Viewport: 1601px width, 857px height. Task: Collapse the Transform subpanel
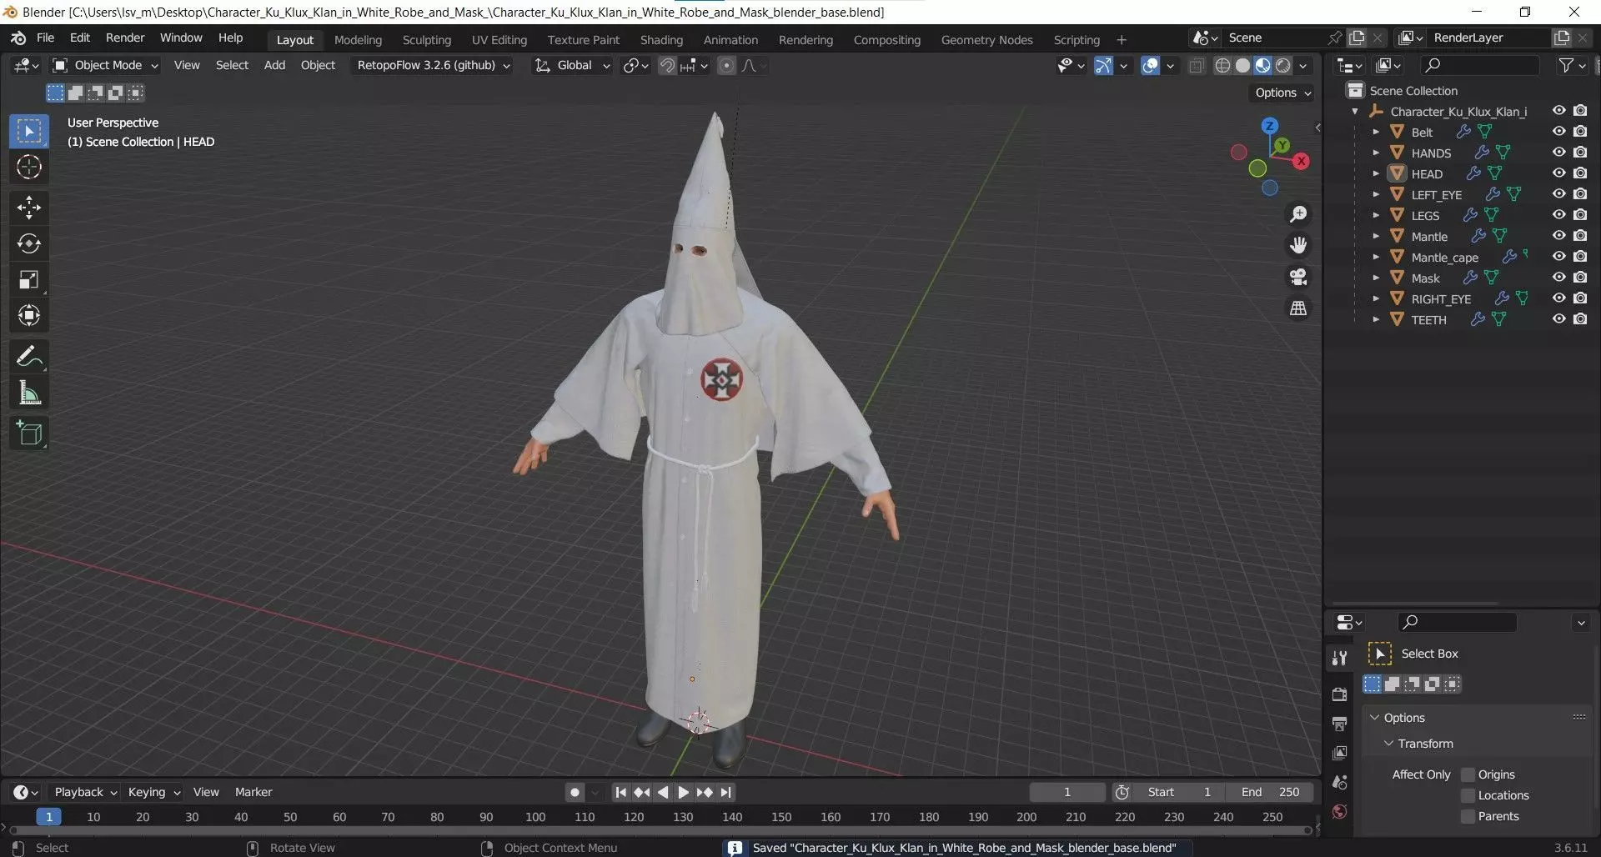click(1389, 744)
